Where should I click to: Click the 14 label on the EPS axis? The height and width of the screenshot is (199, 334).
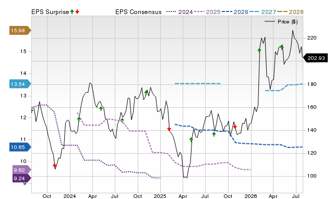click(23, 73)
